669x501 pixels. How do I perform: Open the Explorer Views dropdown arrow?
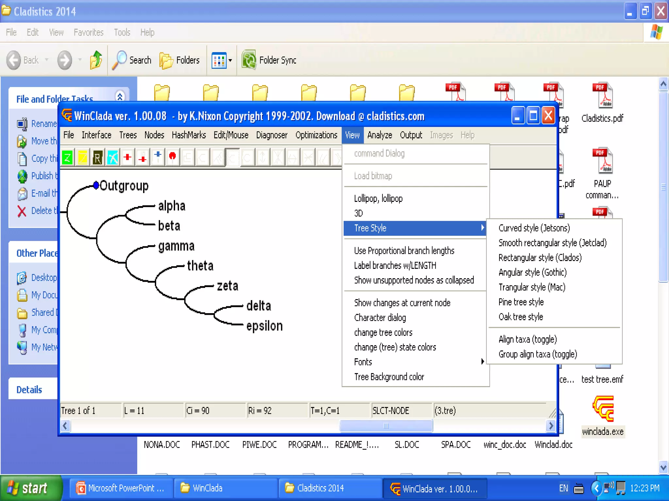[x=230, y=60]
